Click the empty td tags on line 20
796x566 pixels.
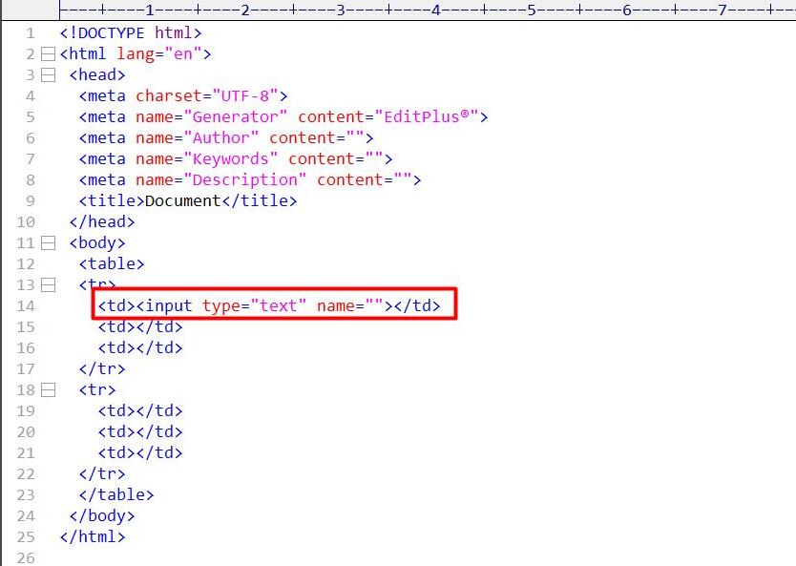pos(140,432)
